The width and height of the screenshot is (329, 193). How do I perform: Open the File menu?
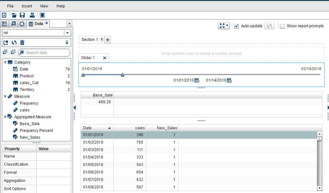(x=10, y=6)
